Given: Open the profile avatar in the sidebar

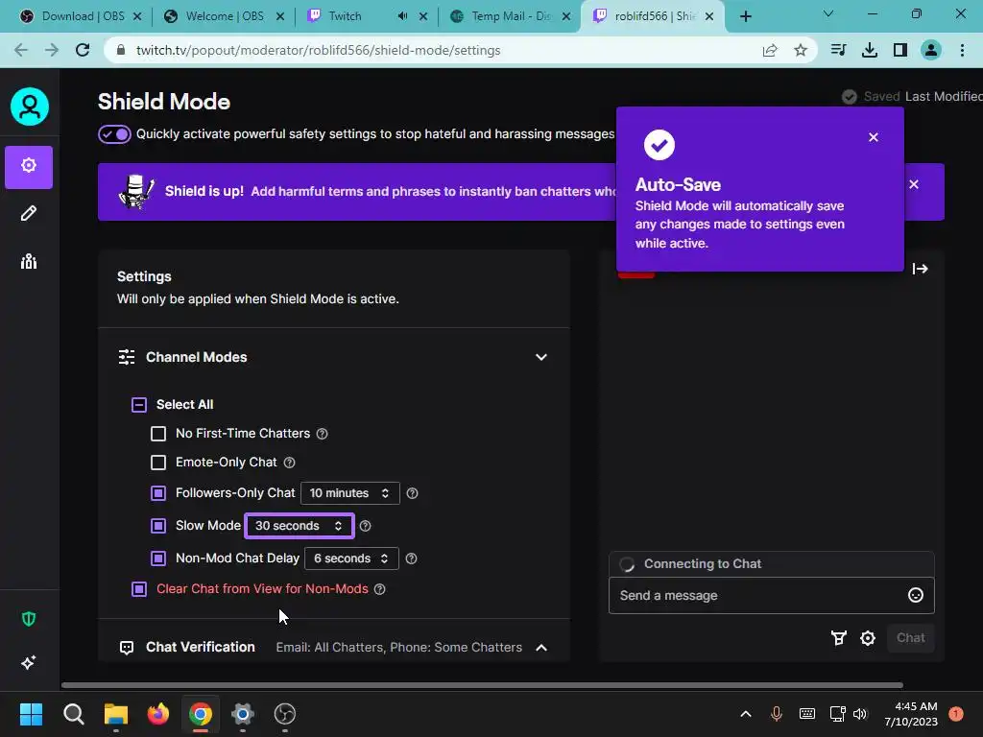Looking at the screenshot, I should (30, 107).
